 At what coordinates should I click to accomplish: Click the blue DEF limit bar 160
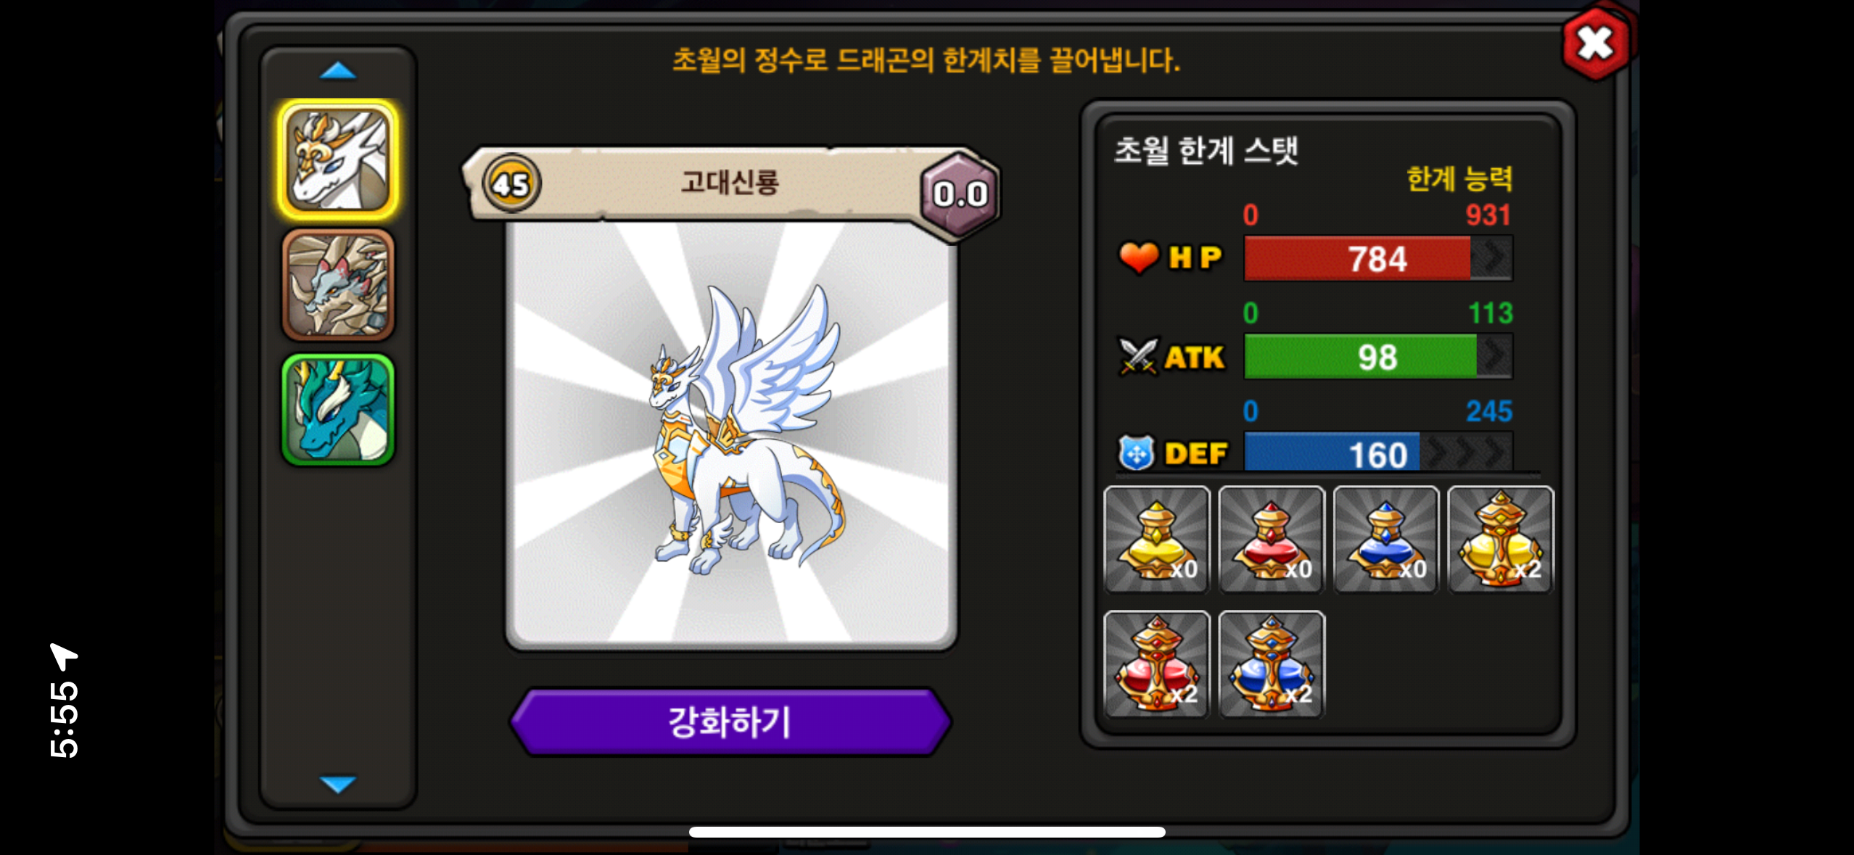coord(1378,453)
